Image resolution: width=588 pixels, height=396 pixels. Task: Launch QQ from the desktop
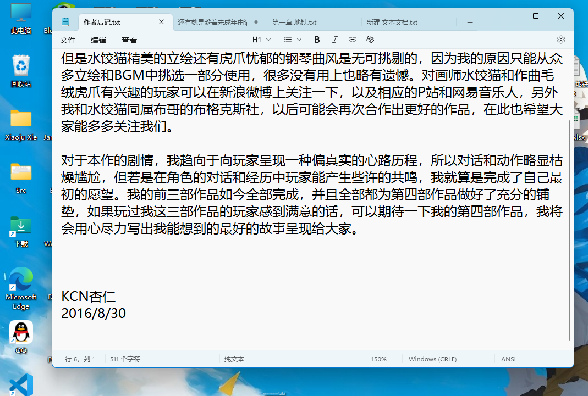21,333
